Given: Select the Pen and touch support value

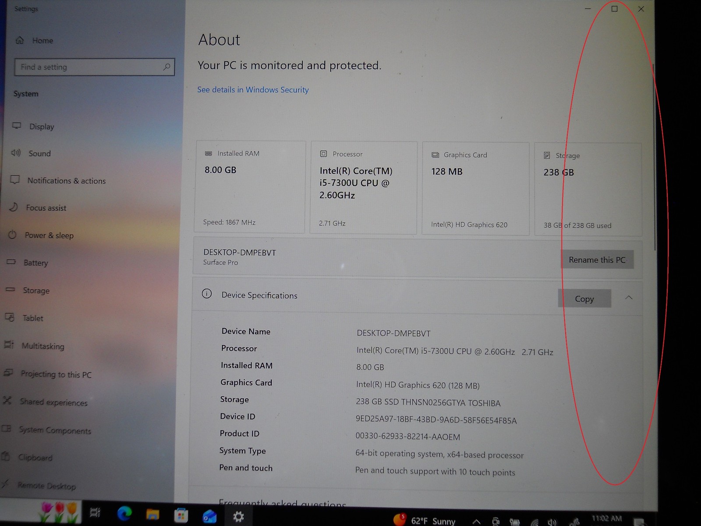Looking at the screenshot, I should pos(435,471).
